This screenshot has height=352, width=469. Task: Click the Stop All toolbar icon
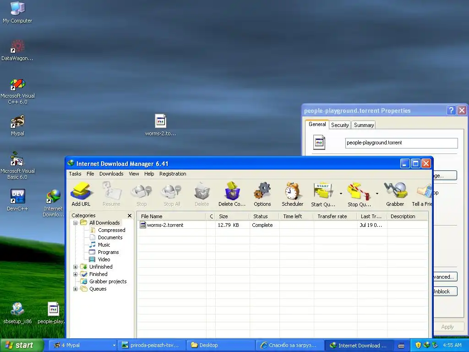[172, 194]
